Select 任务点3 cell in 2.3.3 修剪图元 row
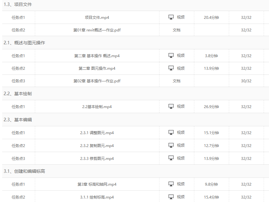 coord(18,158)
